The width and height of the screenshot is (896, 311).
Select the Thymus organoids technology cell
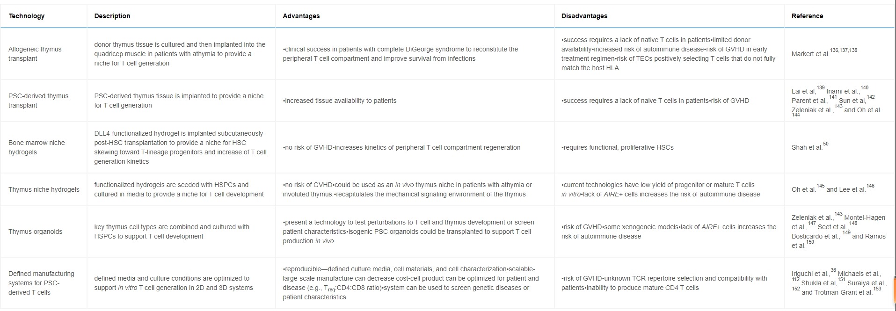(x=36, y=231)
